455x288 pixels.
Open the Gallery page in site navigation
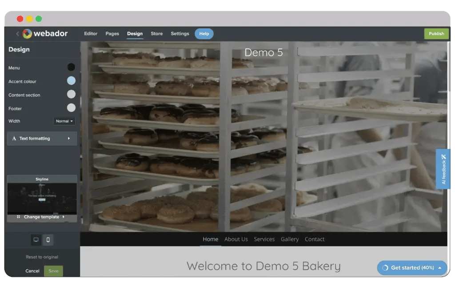pyautogui.click(x=290, y=239)
